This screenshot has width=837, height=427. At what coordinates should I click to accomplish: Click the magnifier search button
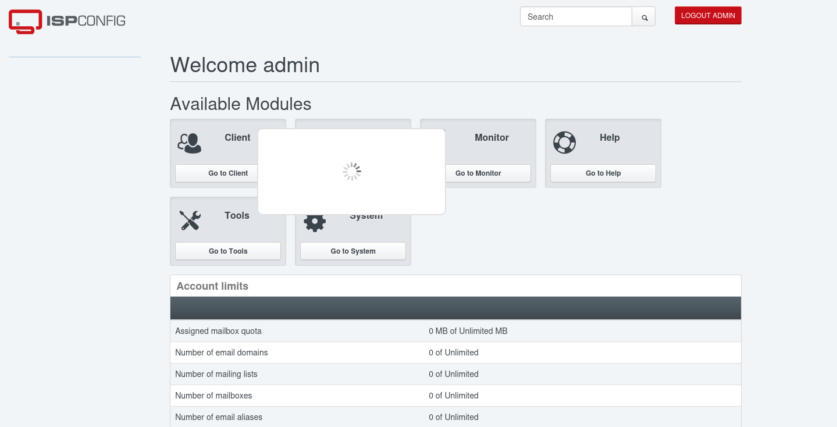pyautogui.click(x=644, y=17)
